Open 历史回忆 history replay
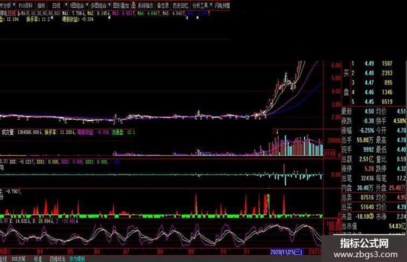Viewport: 407px width, 262px height. coord(180,5)
